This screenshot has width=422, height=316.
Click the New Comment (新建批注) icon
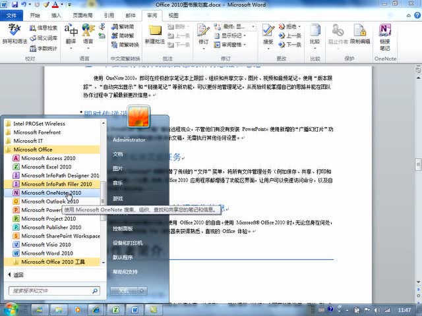coord(156,34)
